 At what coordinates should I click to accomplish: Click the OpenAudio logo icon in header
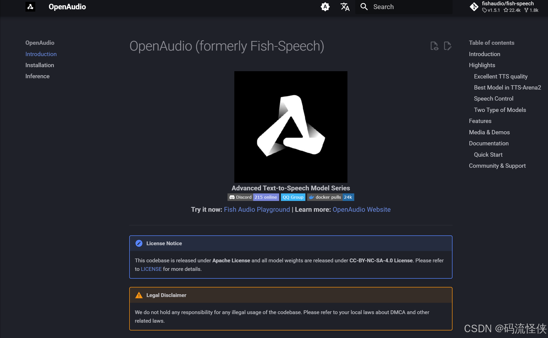(30, 7)
